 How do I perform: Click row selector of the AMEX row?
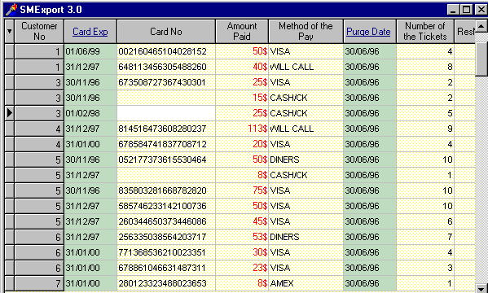pyautogui.click(x=9, y=284)
